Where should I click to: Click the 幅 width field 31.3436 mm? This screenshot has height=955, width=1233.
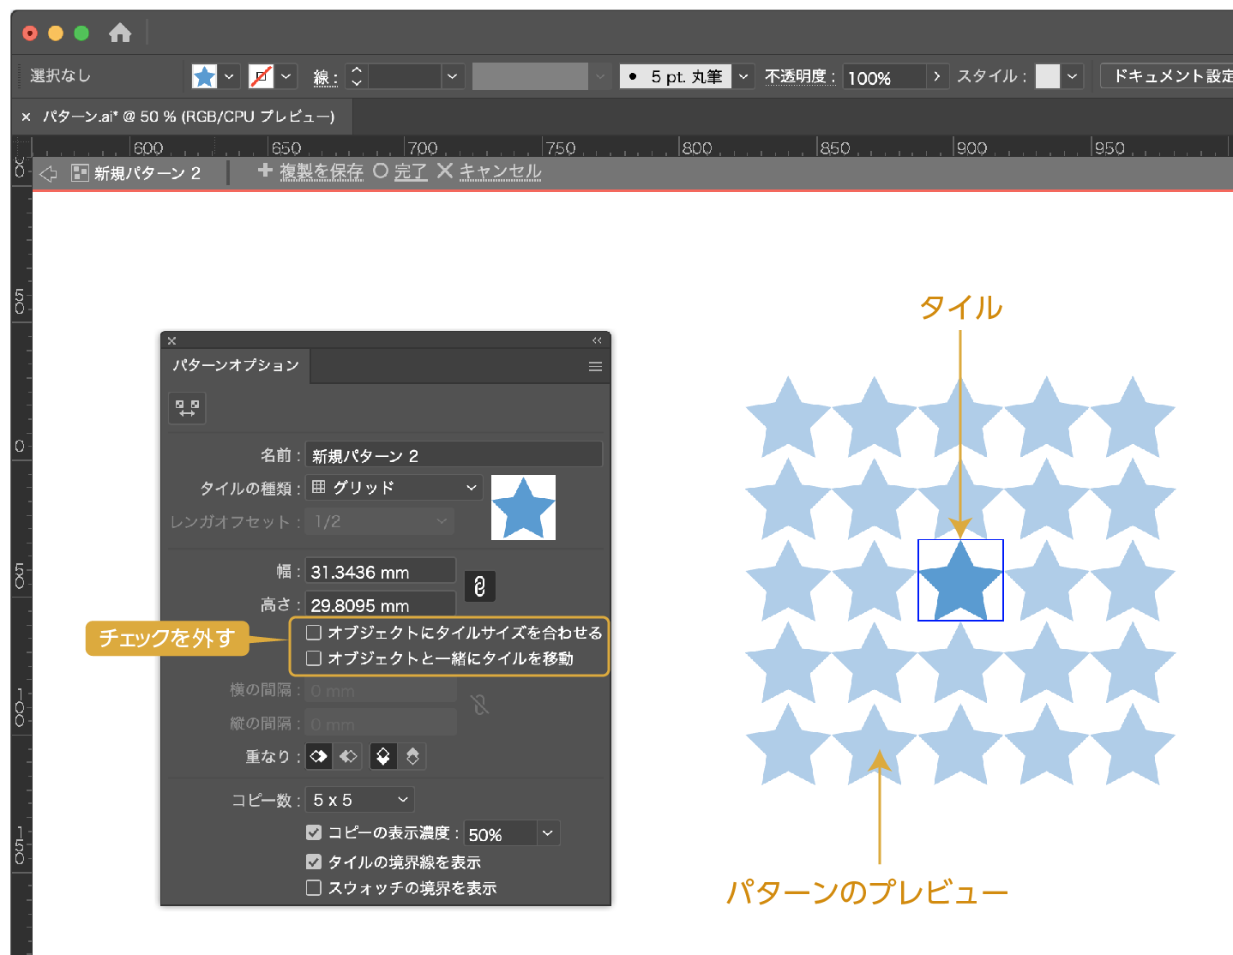(x=381, y=571)
